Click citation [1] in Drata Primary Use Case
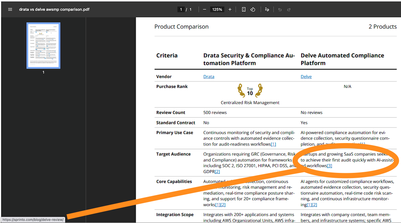The width and height of the screenshot is (401, 223). (273, 144)
